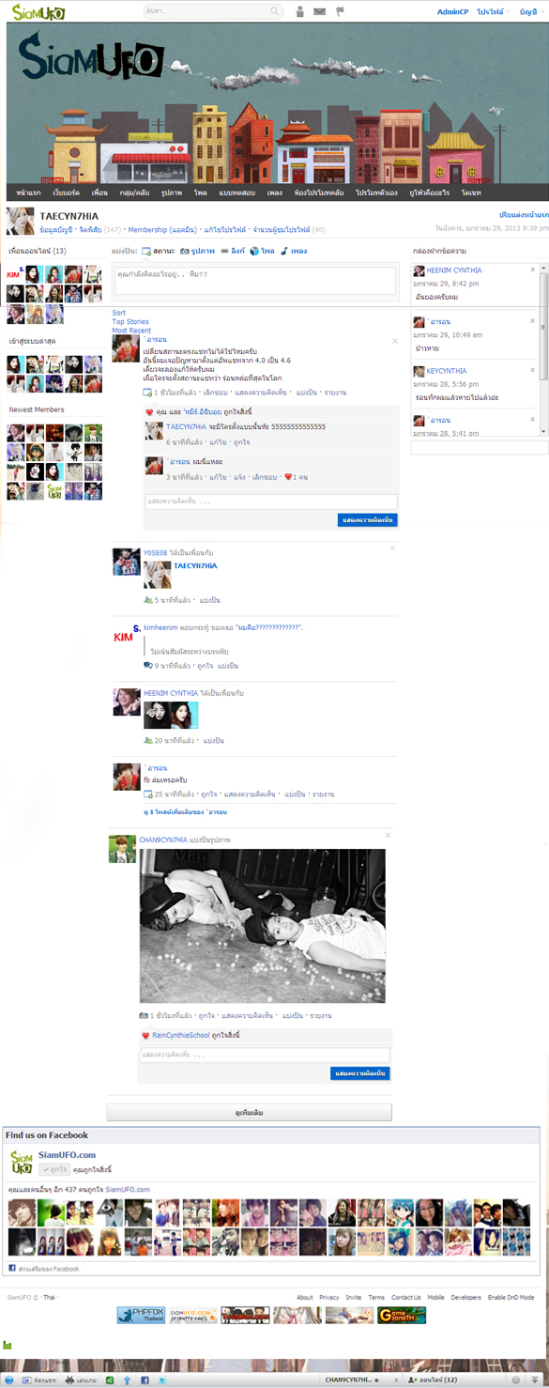
Task: Focus the site search field
Action: pos(206,11)
